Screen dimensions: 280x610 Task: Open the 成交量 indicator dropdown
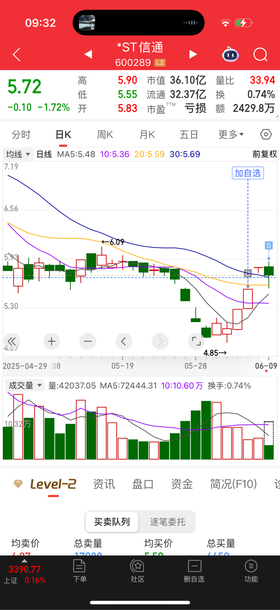(x=25, y=385)
